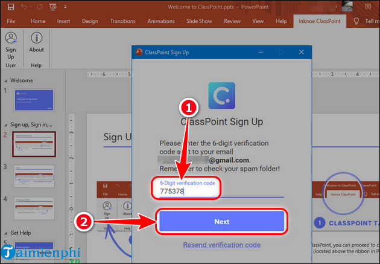
Task: Click the Save icon in title bar
Action: coord(11,7)
